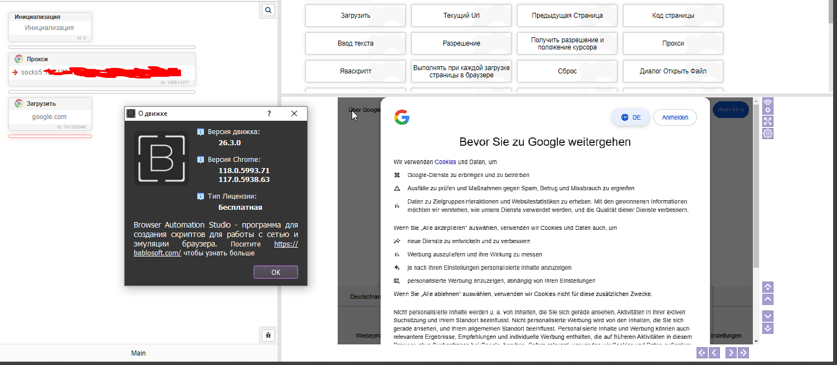Click the browser's vertical scrollbar

[x=756, y=223]
